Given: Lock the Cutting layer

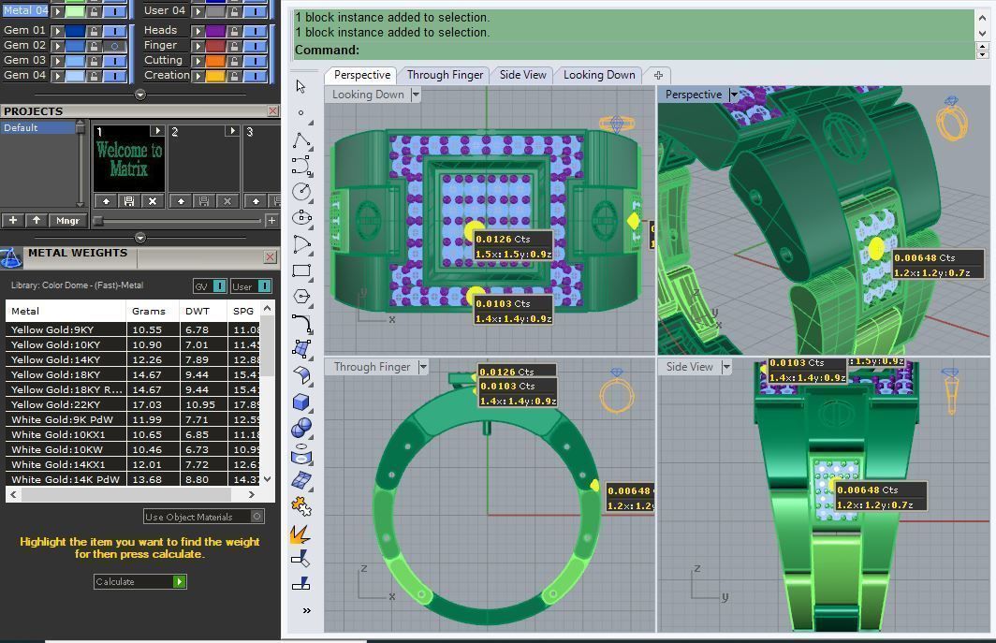Looking at the screenshot, I should tap(234, 61).
